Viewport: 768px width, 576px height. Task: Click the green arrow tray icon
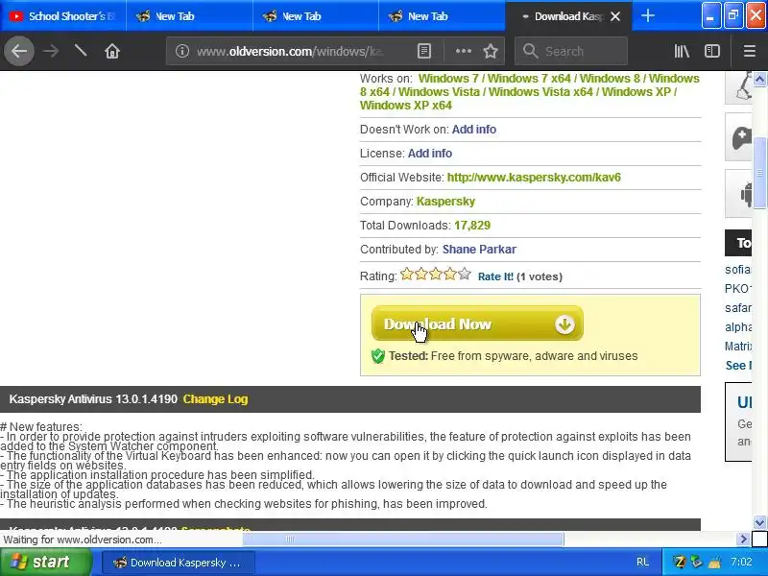click(697, 562)
